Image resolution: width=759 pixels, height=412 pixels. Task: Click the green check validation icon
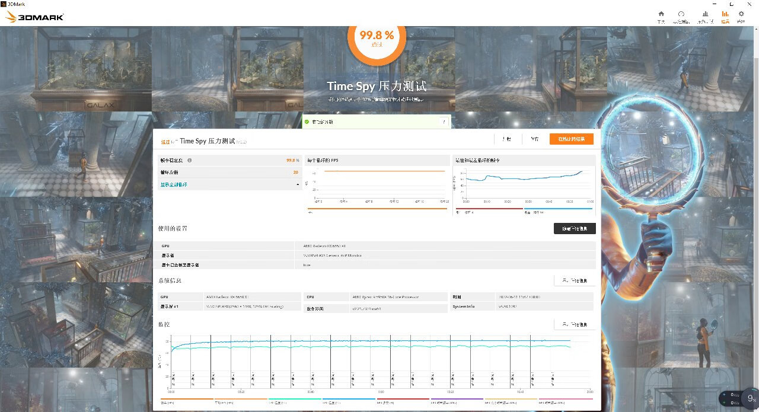pyautogui.click(x=307, y=122)
